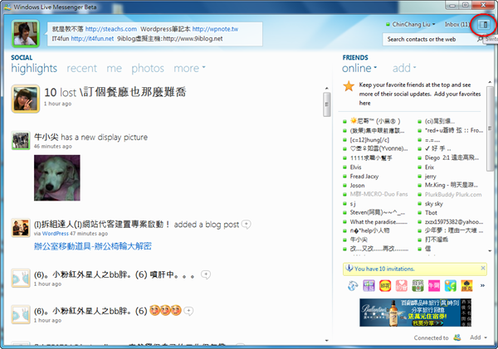This screenshot has height=349, width=498.
Task: Open the add friends dropdown
Action: pos(404,68)
